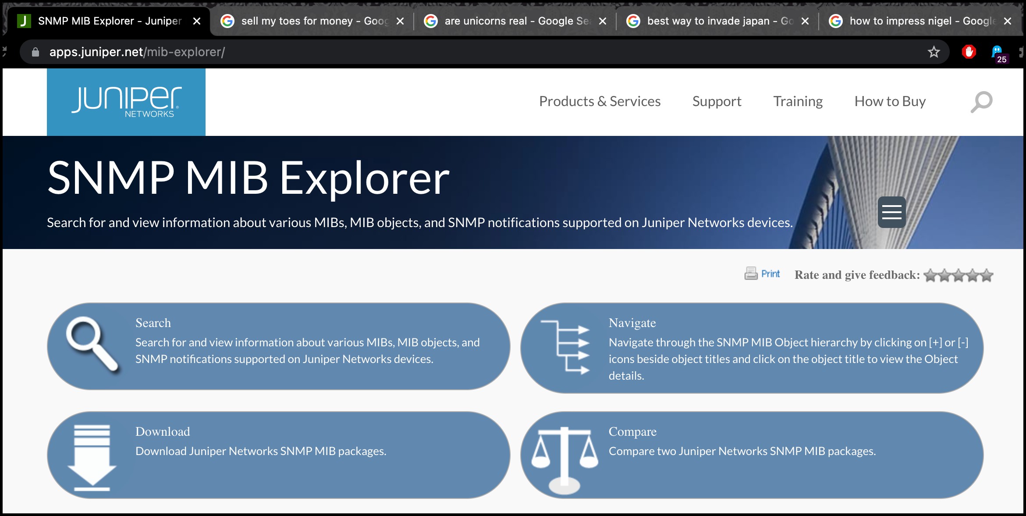Rate the page one star

coord(931,275)
